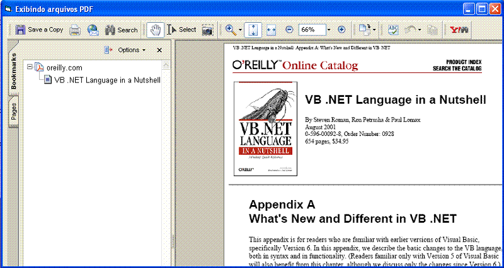Image resolution: width=504 pixels, height=268 pixels.
Task: Click the authors line 'By Steven Roman'
Action: 363,120
